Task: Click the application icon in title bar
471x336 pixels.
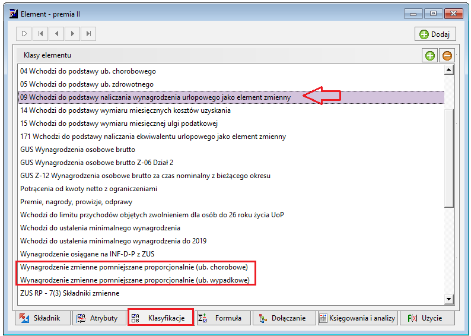Action: pyautogui.click(x=14, y=14)
